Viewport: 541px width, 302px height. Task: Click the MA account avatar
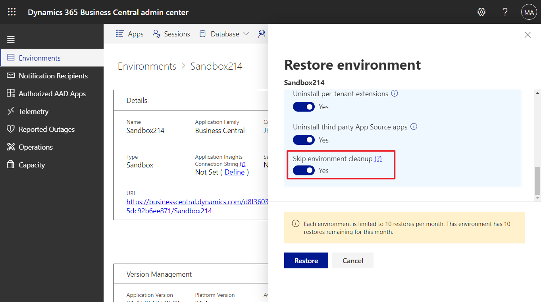coord(529,12)
